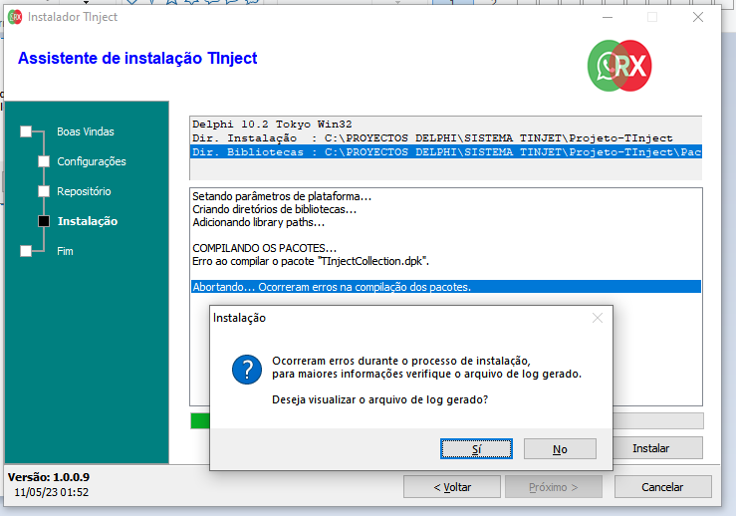The image size is (736, 516).
Task: Click the highlighted Abortando log line
Action: coord(445,287)
